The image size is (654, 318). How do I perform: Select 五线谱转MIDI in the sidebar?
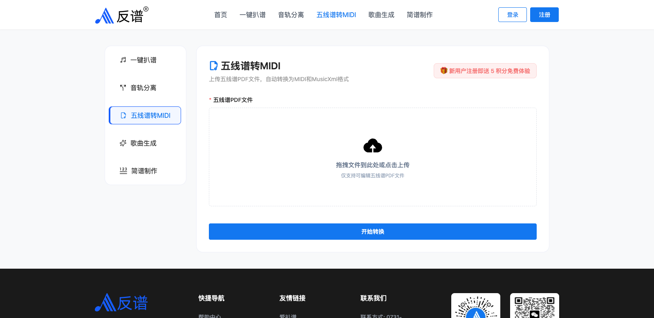[145, 115]
